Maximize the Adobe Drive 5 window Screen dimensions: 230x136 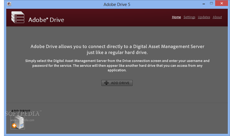click(211, 3)
